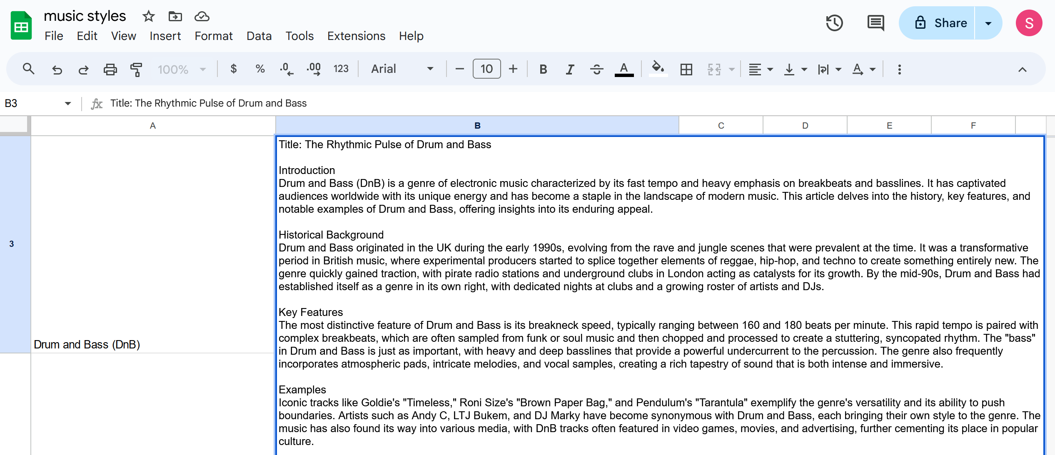Open the borders tool

[686, 69]
